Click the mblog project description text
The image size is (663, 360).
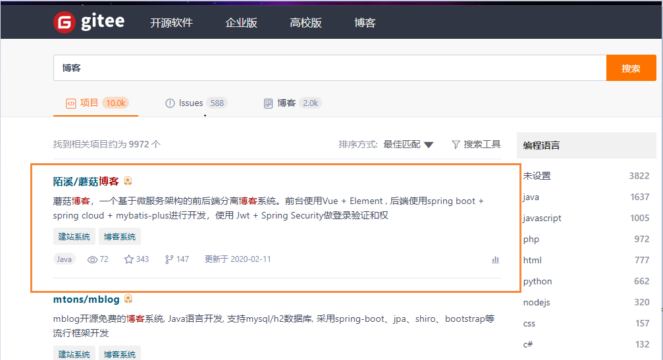point(274,326)
